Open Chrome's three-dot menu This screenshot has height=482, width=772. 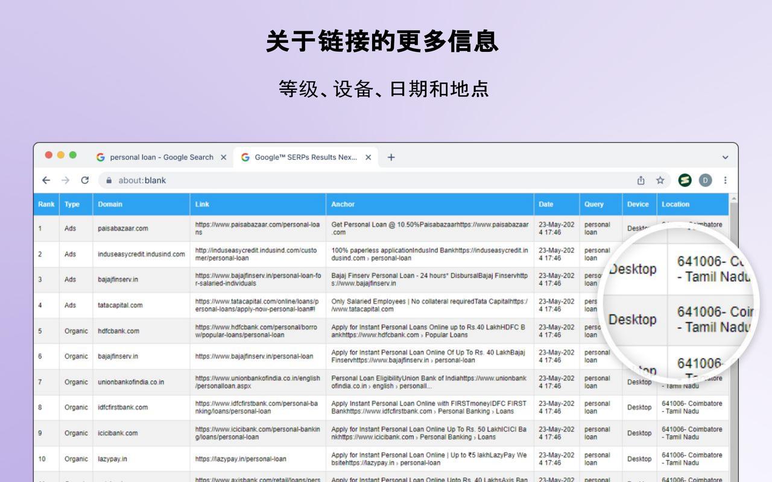[x=725, y=180]
